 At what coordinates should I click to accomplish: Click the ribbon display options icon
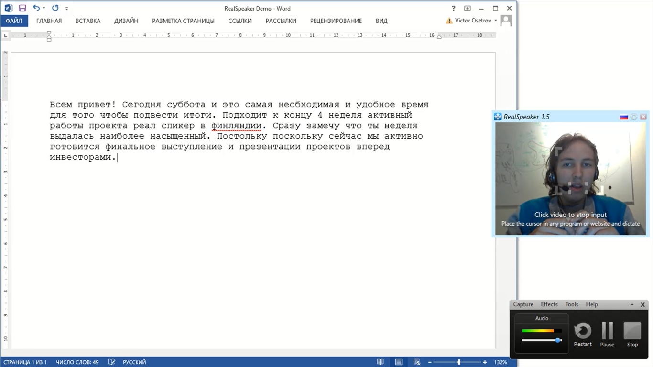pos(468,8)
